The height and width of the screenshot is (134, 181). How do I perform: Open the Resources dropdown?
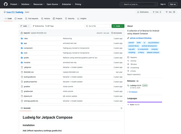(x=39, y=4)
